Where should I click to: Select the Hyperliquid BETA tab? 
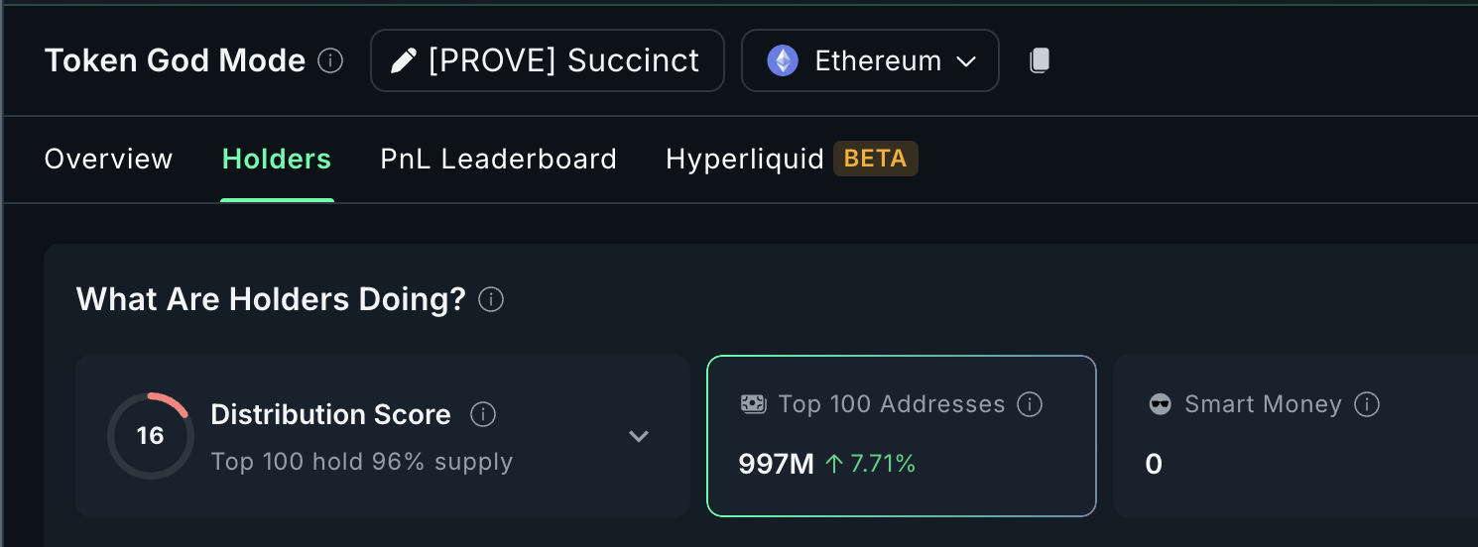[792, 159]
